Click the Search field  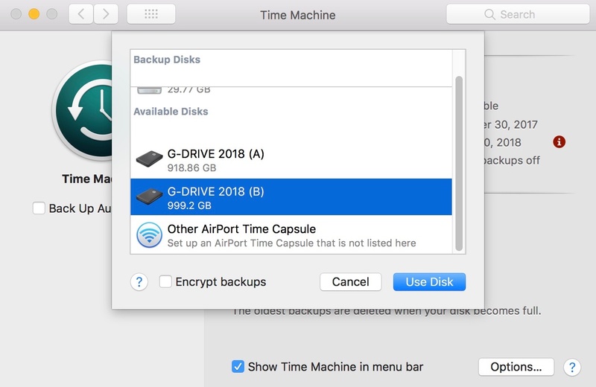[518, 14]
